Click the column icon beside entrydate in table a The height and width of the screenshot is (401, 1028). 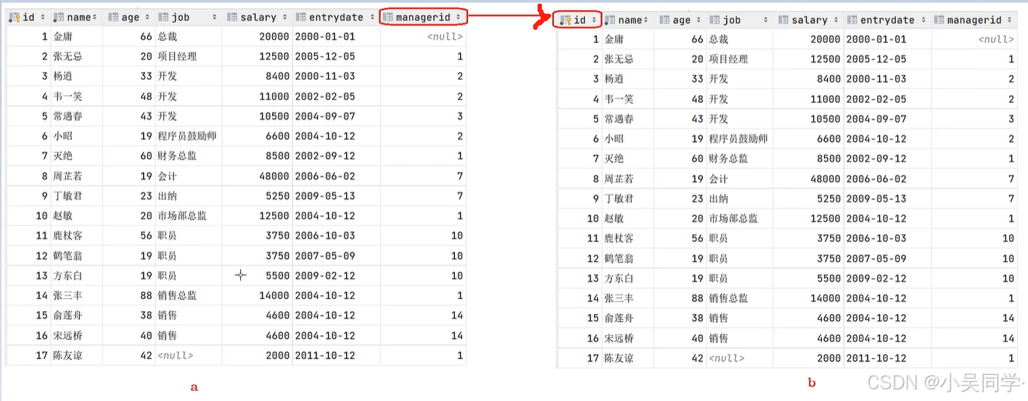[301, 17]
